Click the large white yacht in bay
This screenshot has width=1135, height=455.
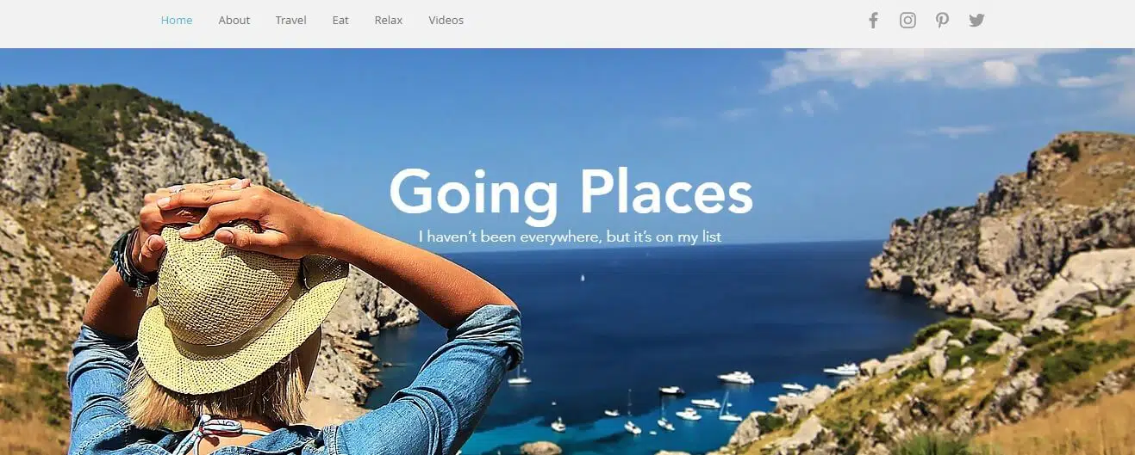[735, 377]
